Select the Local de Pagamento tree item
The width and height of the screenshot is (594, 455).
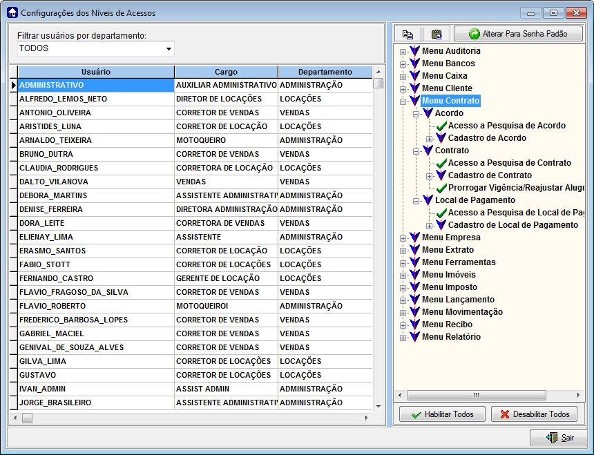pyautogui.click(x=475, y=200)
